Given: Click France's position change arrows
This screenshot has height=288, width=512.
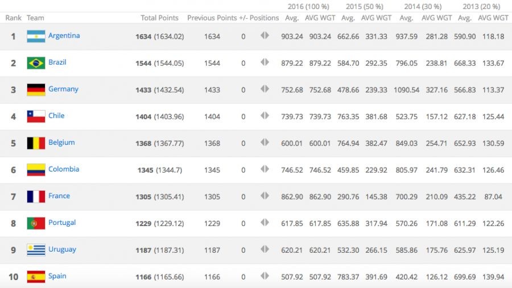Looking at the screenshot, I should pos(265,196).
